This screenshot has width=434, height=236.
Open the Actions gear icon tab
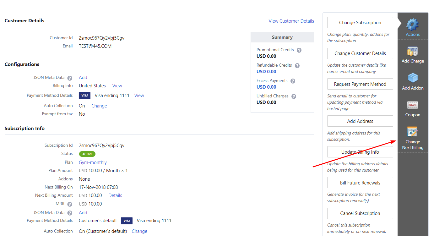[x=413, y=25]
